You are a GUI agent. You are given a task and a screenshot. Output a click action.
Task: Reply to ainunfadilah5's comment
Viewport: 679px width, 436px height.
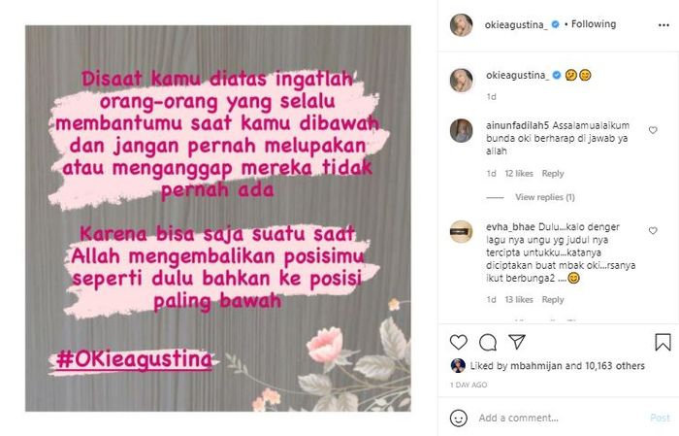[553, 174]
